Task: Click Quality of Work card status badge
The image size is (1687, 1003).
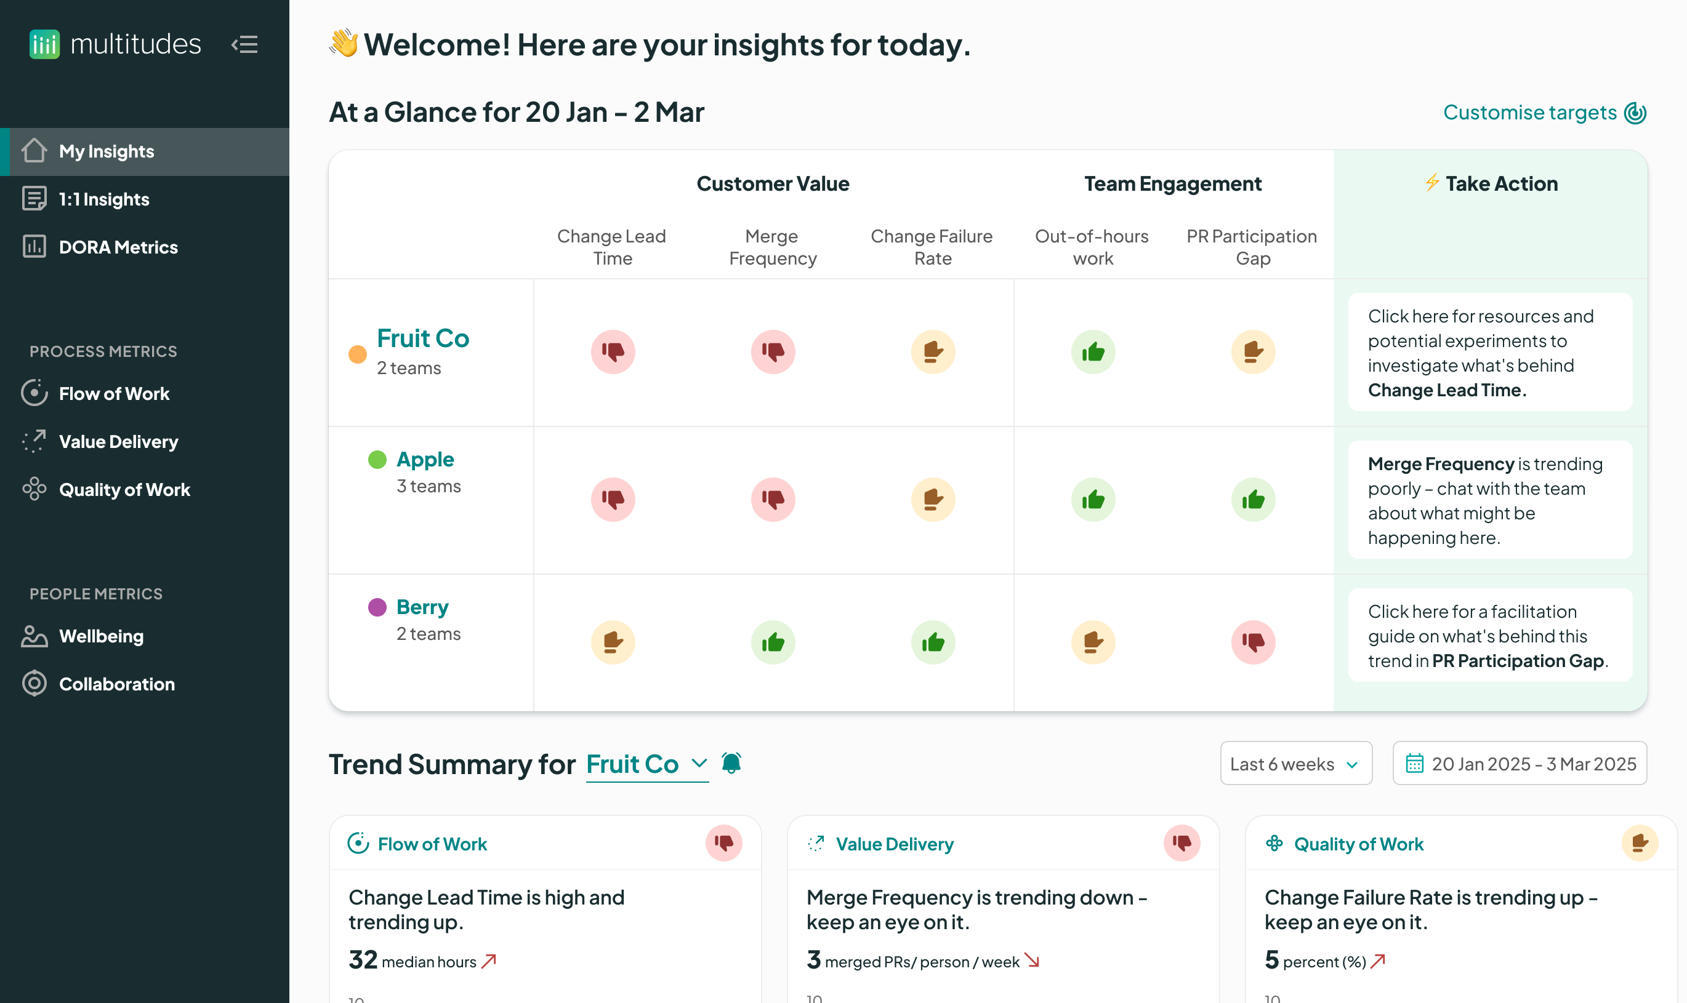Action: point(1639,843)
